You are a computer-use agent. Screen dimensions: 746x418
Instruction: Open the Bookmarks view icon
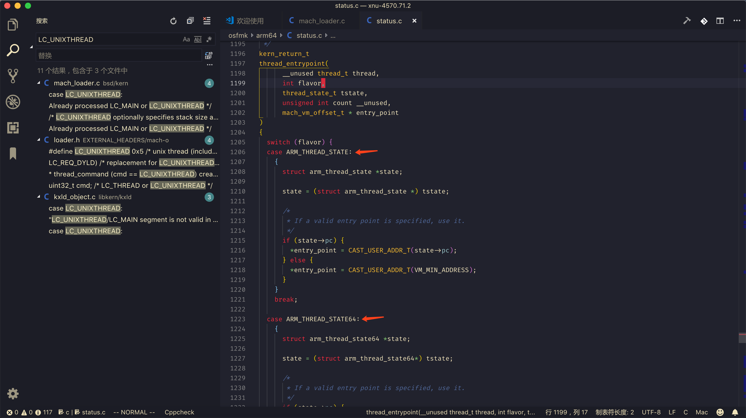(13, 153)
